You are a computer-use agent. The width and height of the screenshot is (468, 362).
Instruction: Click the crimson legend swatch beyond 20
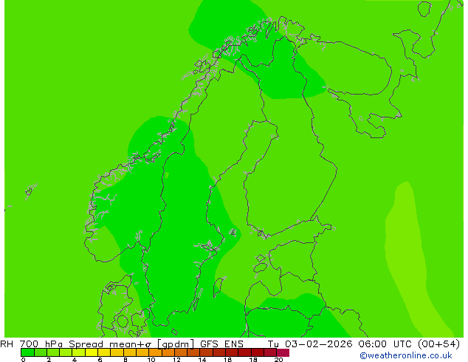pyautogui.click(x=283, y=352)
